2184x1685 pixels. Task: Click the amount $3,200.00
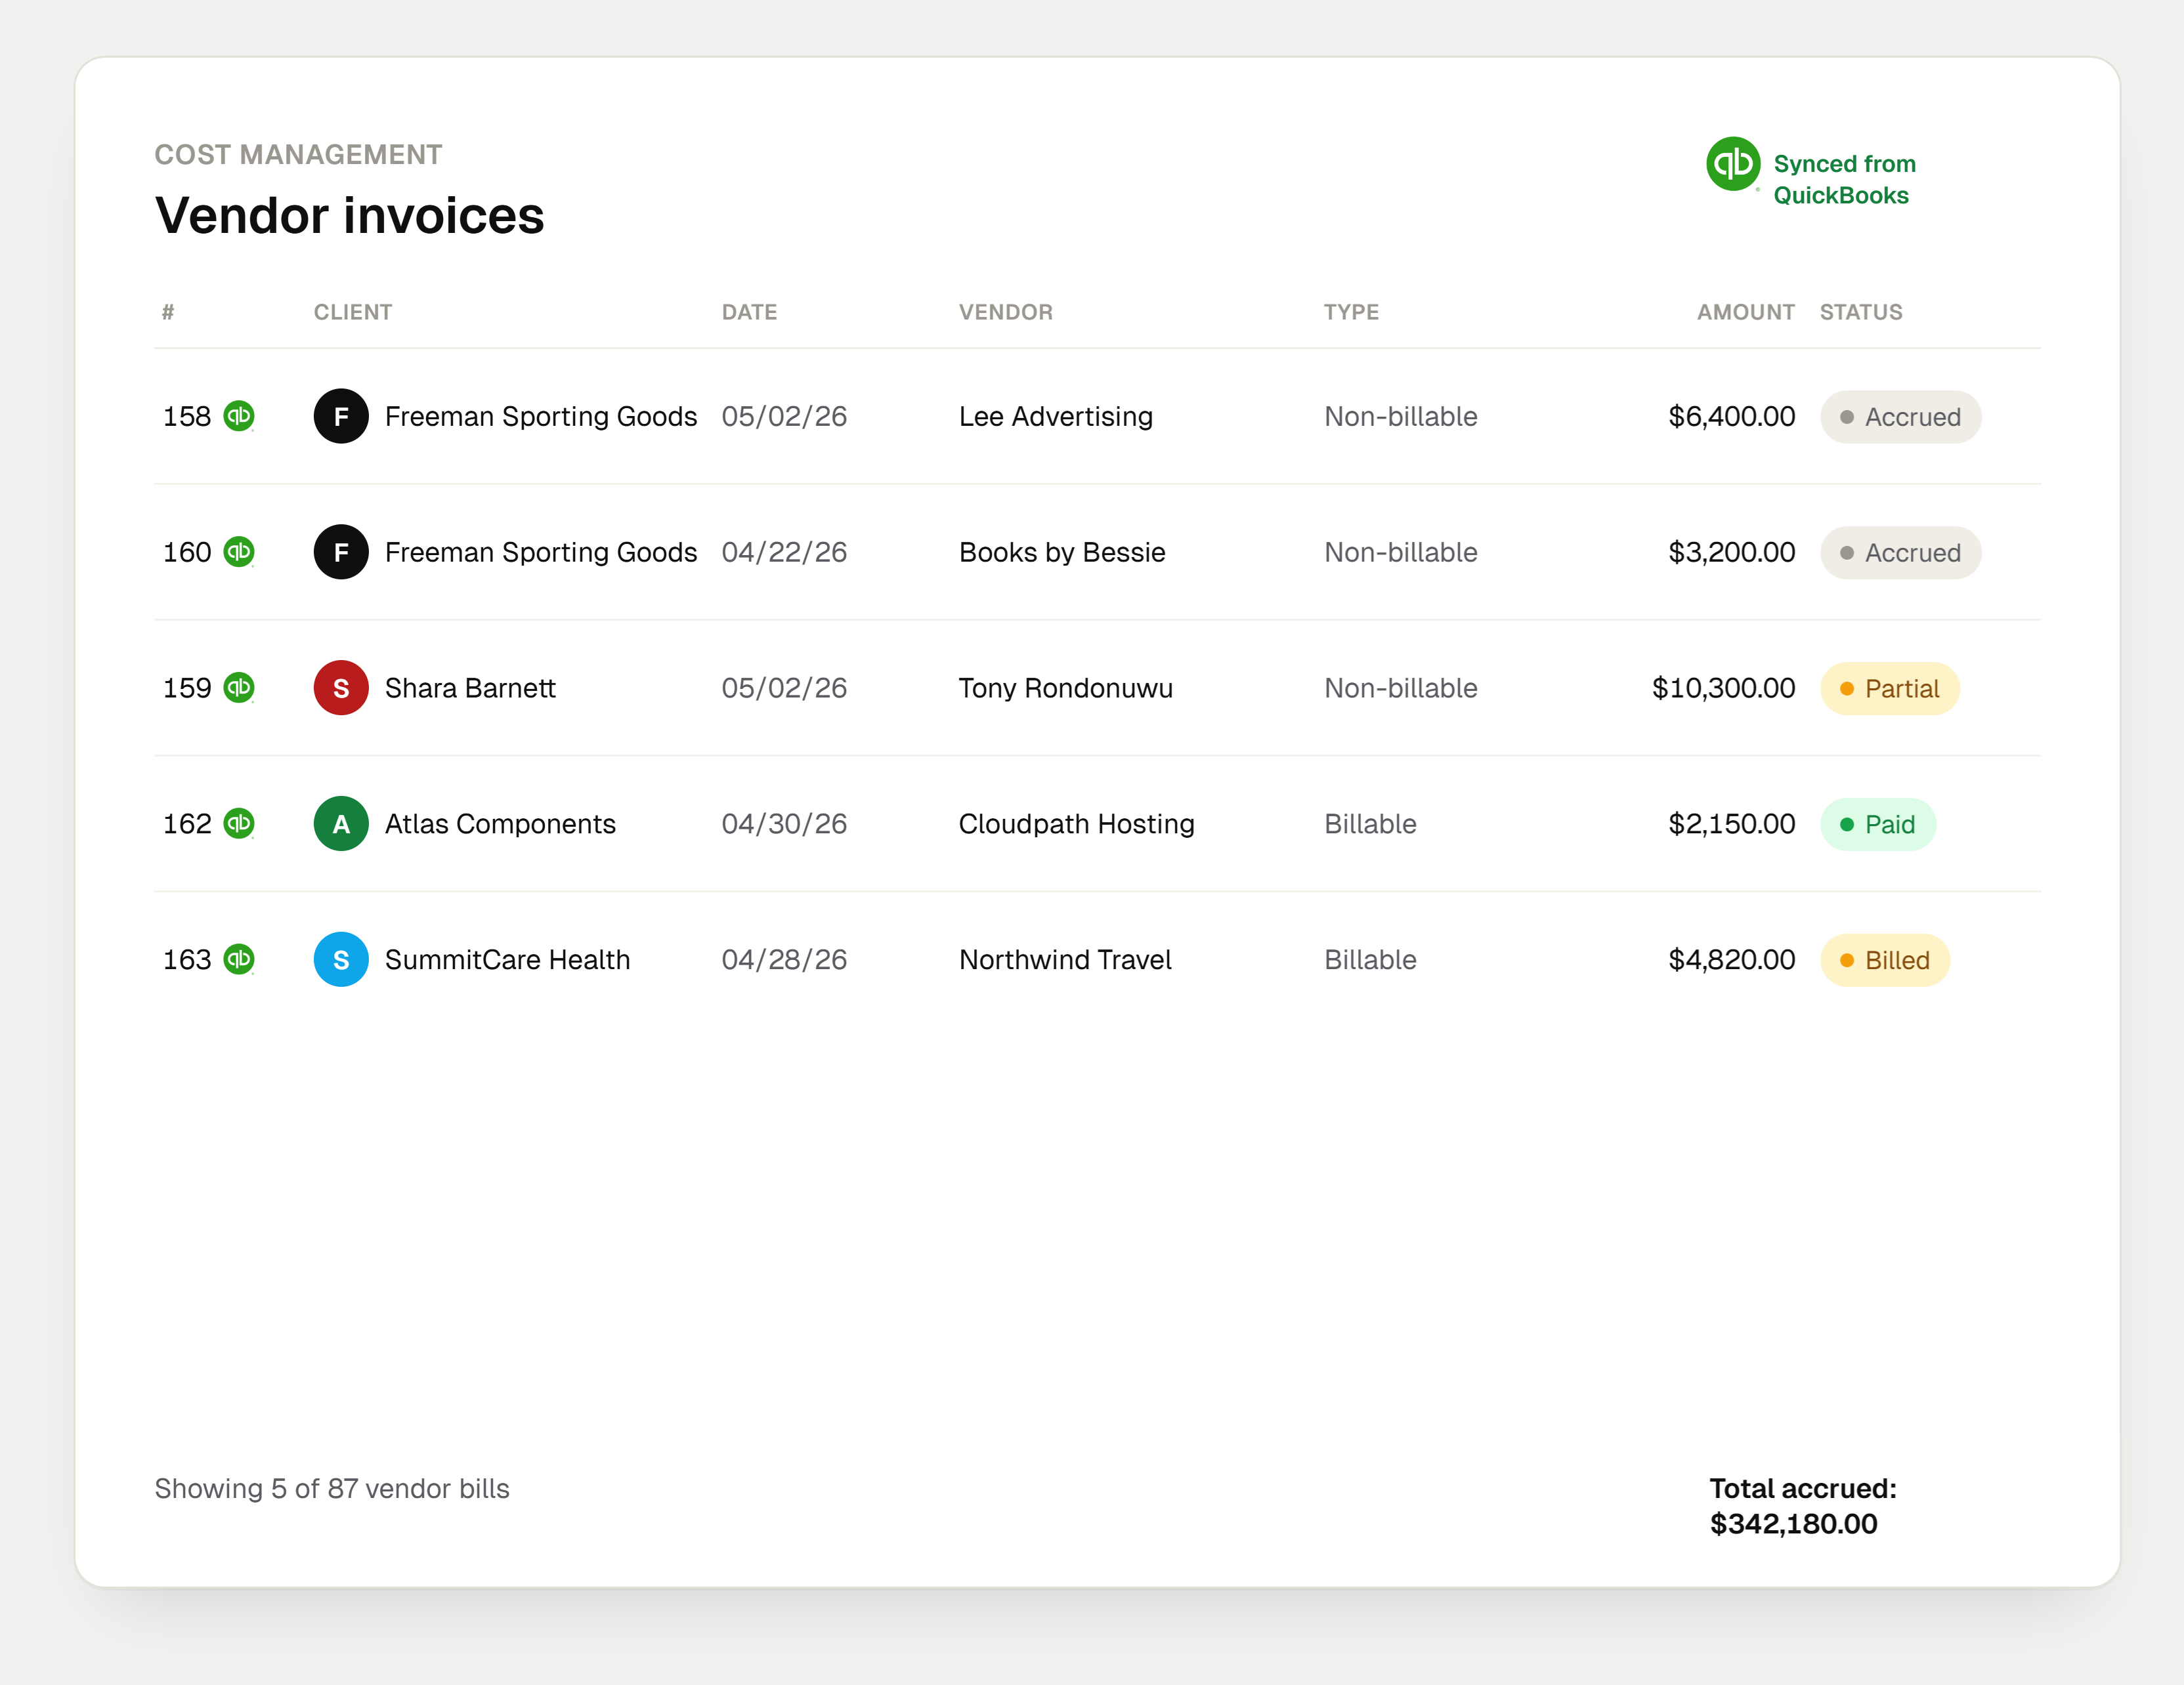click(1732, 552)
